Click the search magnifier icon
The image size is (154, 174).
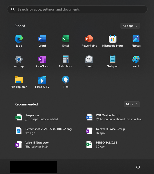13,9
